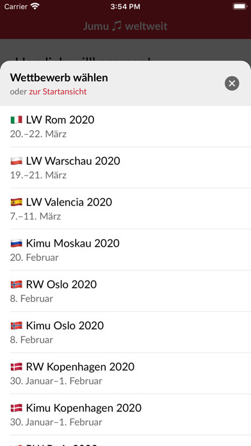Tap the Norwegian flag next to RW Oslo
The image size is (251, 446).
(17, 285)
